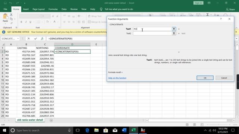Click the Share button

tap(230, 9)
